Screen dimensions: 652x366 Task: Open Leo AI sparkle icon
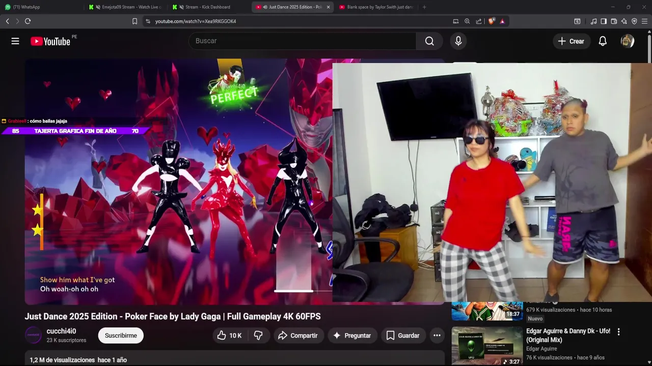click(x=624, y=21)
